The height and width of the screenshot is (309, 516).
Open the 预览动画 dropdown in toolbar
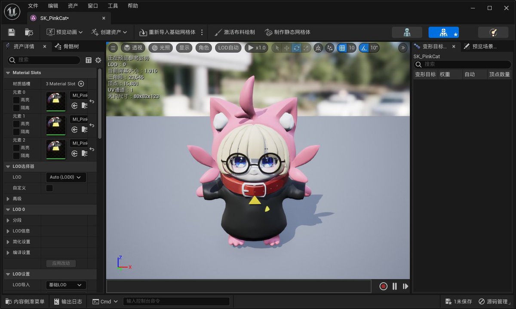pyautogui.click(x=64, y=32)
